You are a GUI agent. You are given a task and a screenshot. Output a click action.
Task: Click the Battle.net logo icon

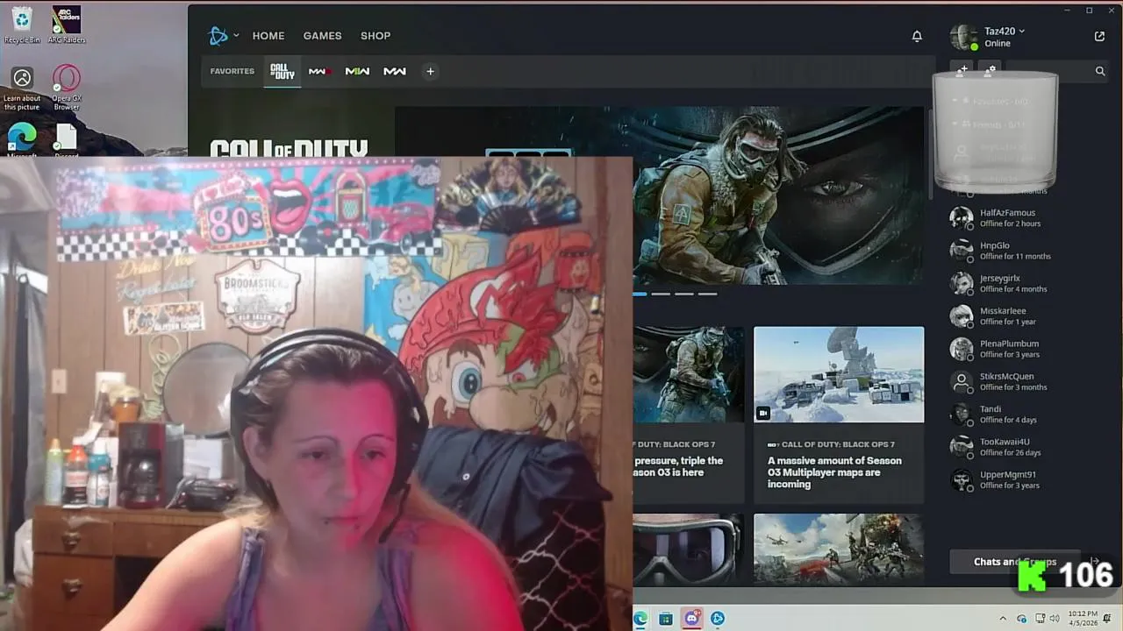[x=218, y=36]
